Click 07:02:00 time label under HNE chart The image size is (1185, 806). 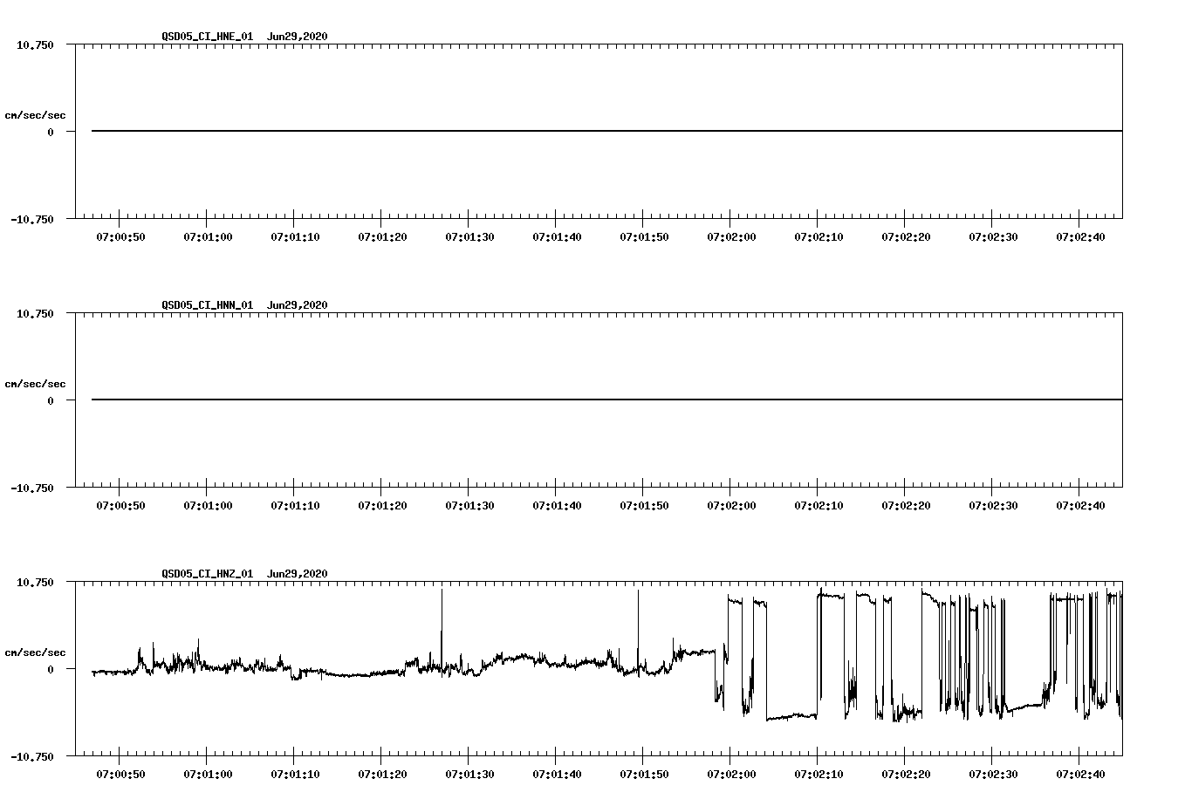731,237
